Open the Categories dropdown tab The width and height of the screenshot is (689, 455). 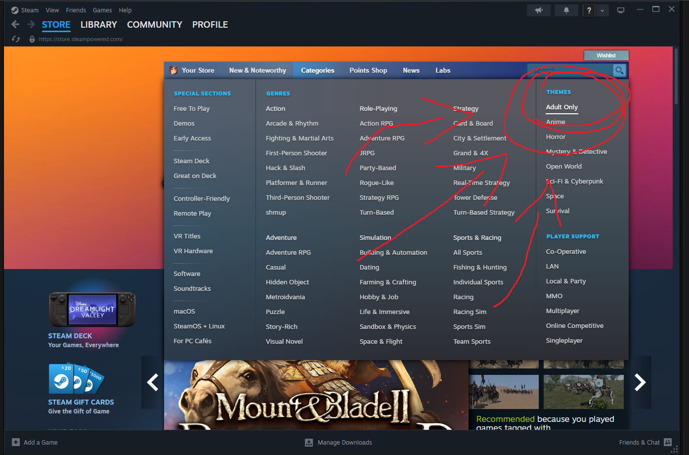click(318, 70)
